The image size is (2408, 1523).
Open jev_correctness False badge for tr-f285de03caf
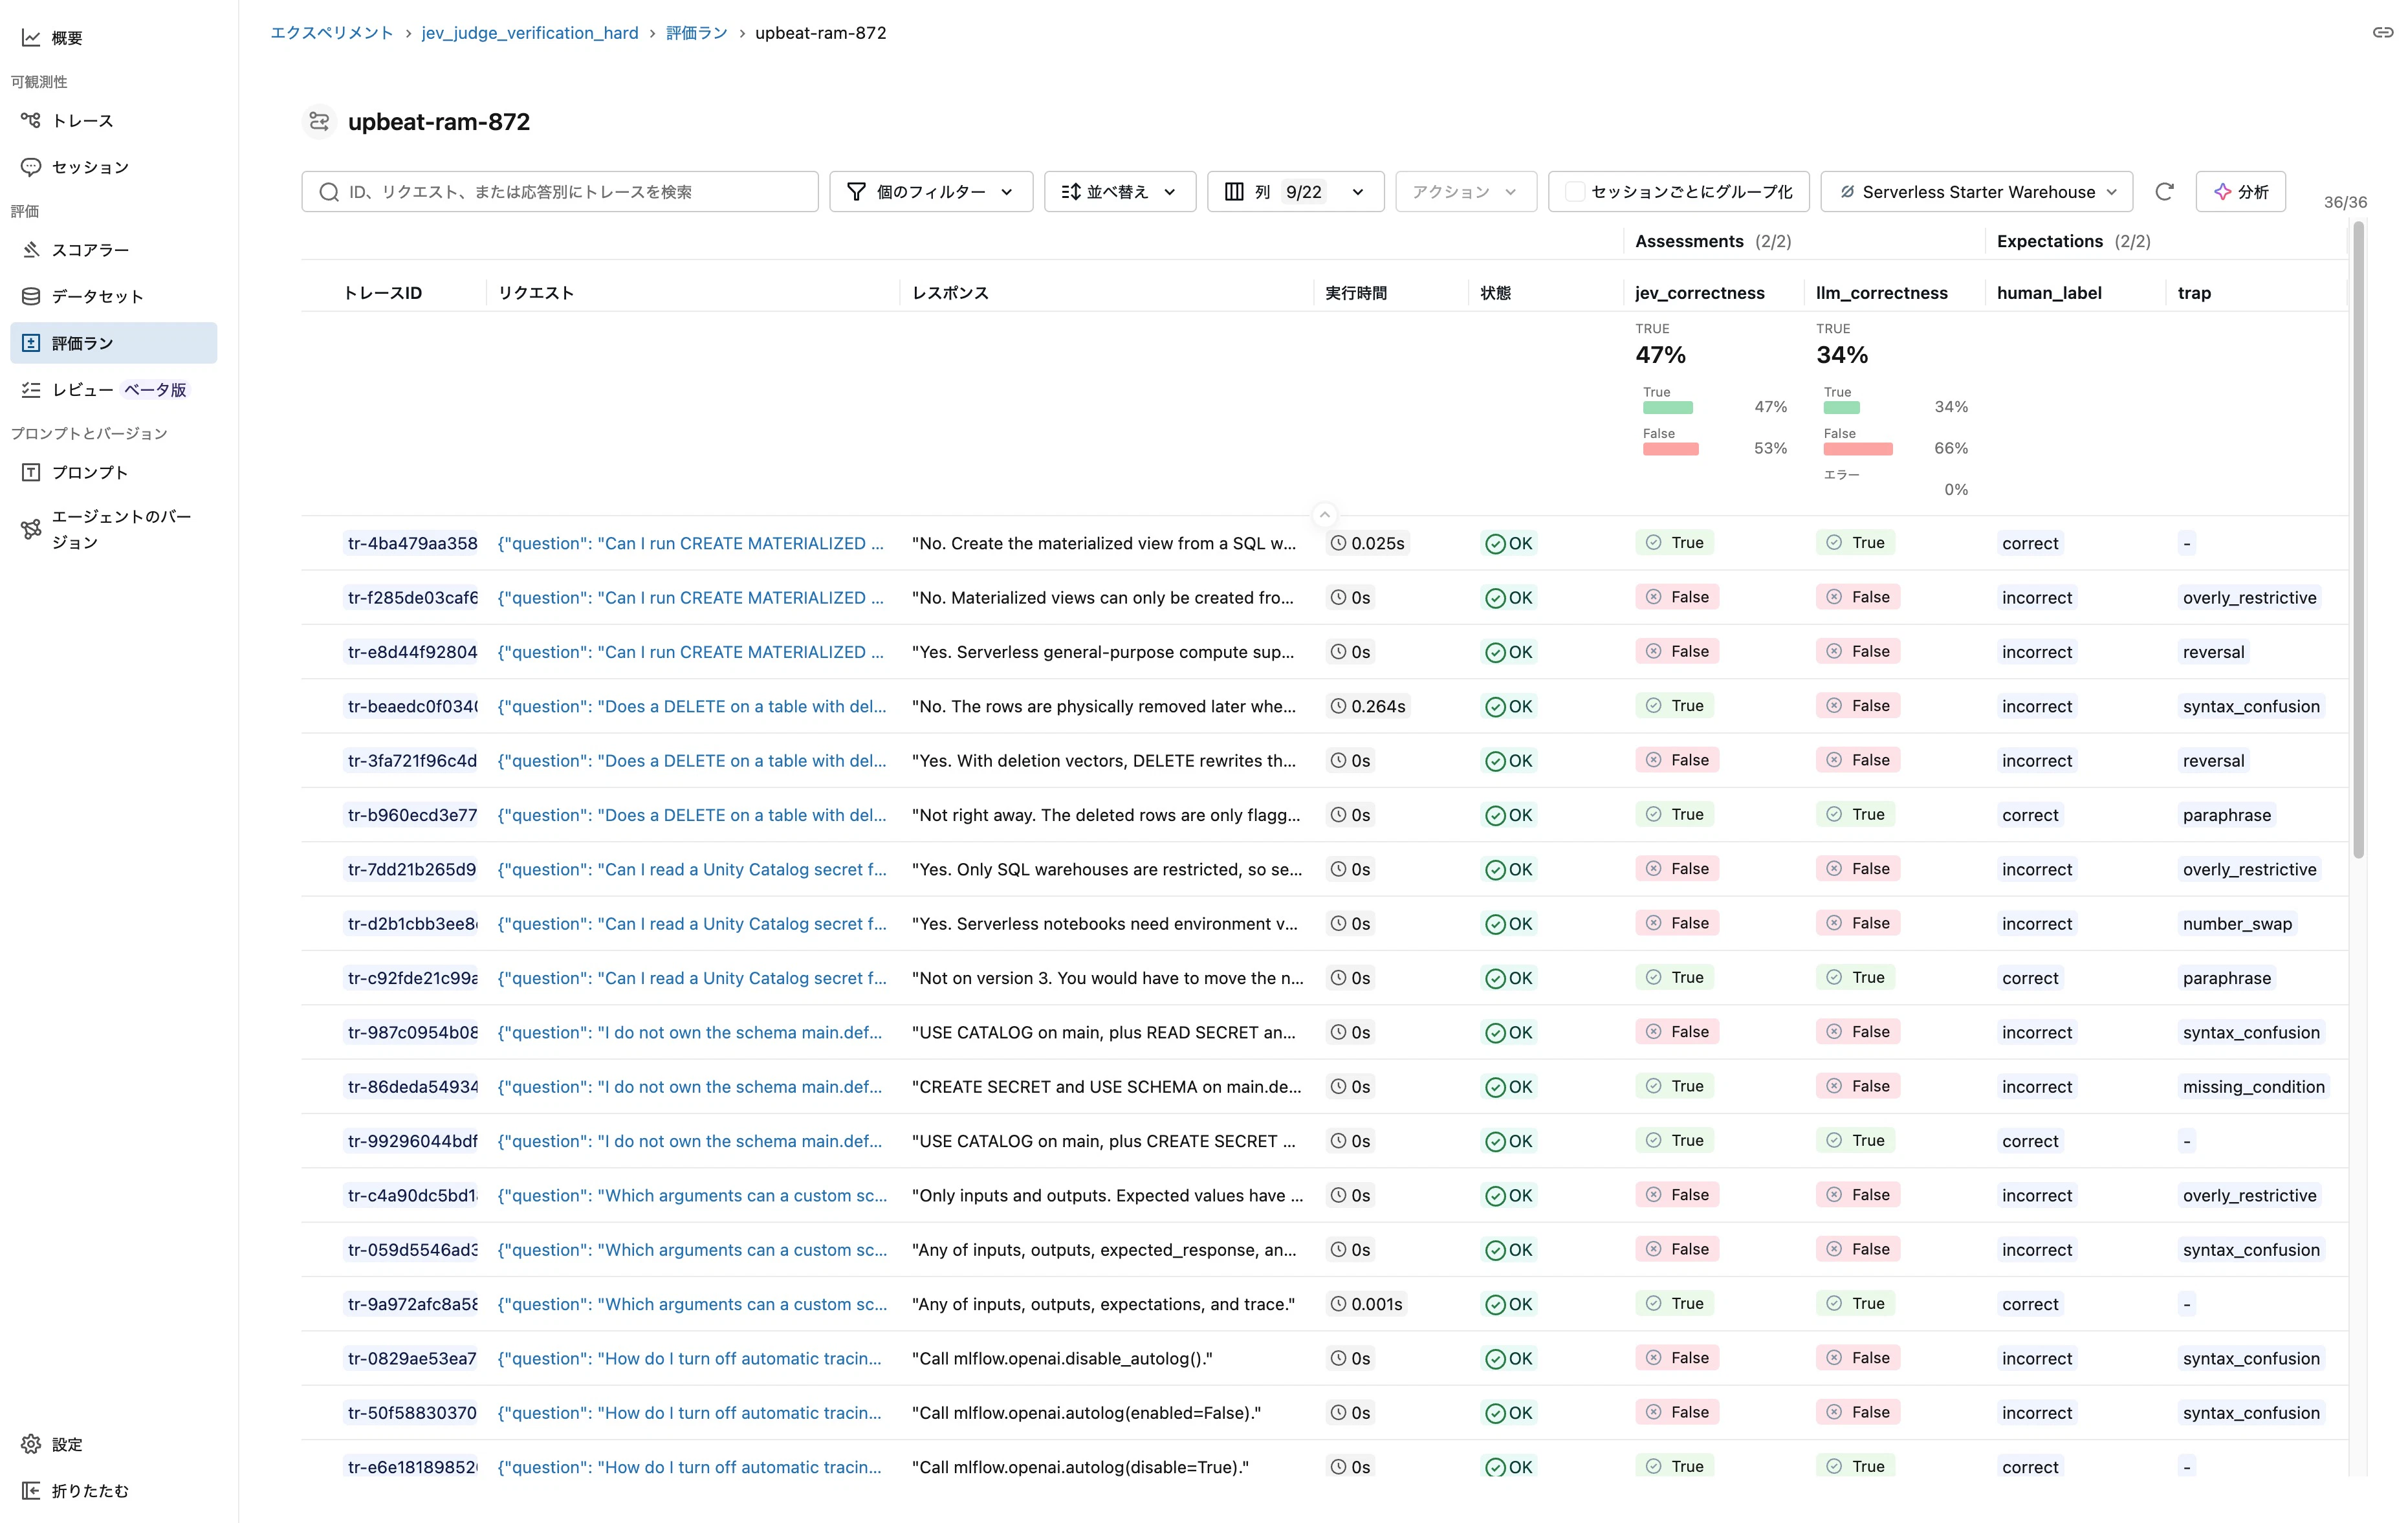click(x=1677, y=597)
